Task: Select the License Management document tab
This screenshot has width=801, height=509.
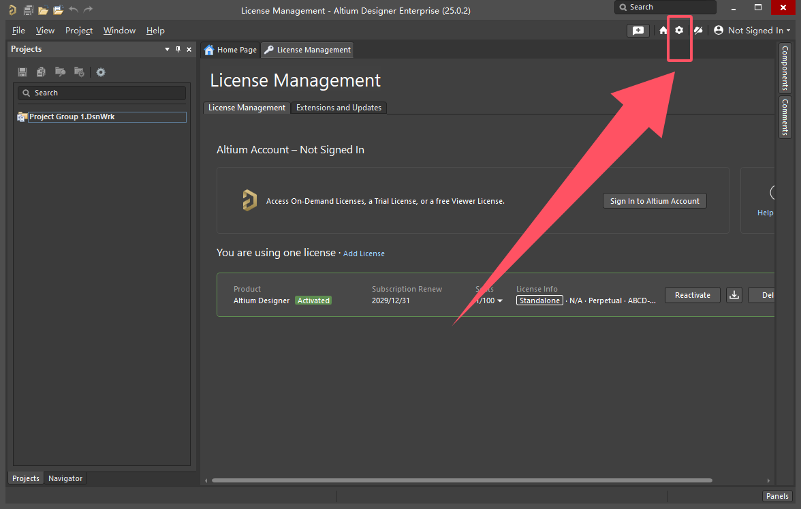Action: coord(308,50)
